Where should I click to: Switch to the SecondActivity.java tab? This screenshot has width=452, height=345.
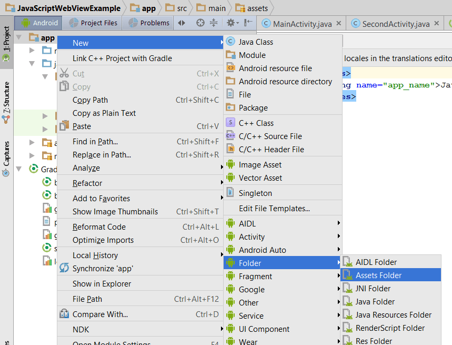tap(396, 24)
